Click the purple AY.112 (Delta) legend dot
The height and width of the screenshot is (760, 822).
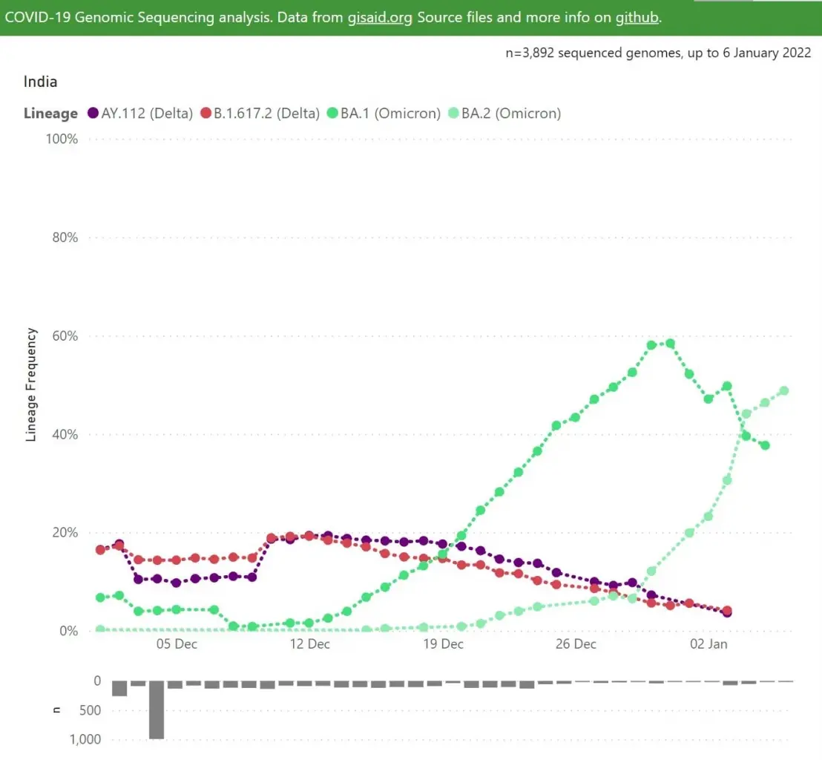tap(93, 113)
